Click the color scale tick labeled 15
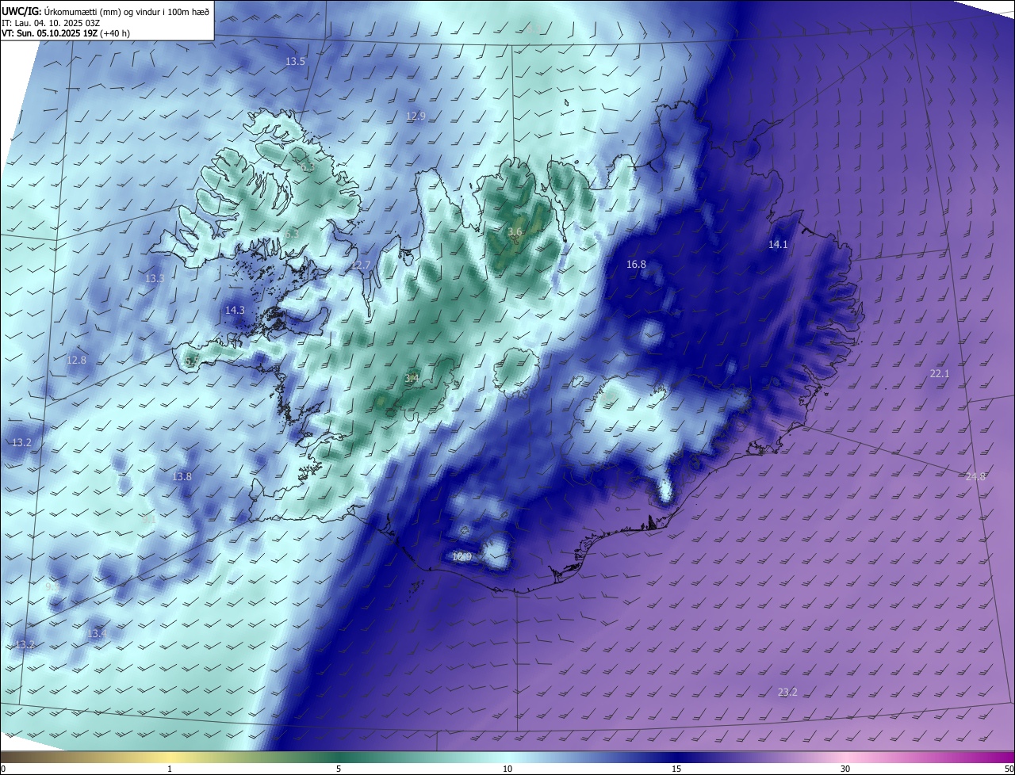Image resolution: width=1015 pixels, height=775 pixels. click(676, 769)
